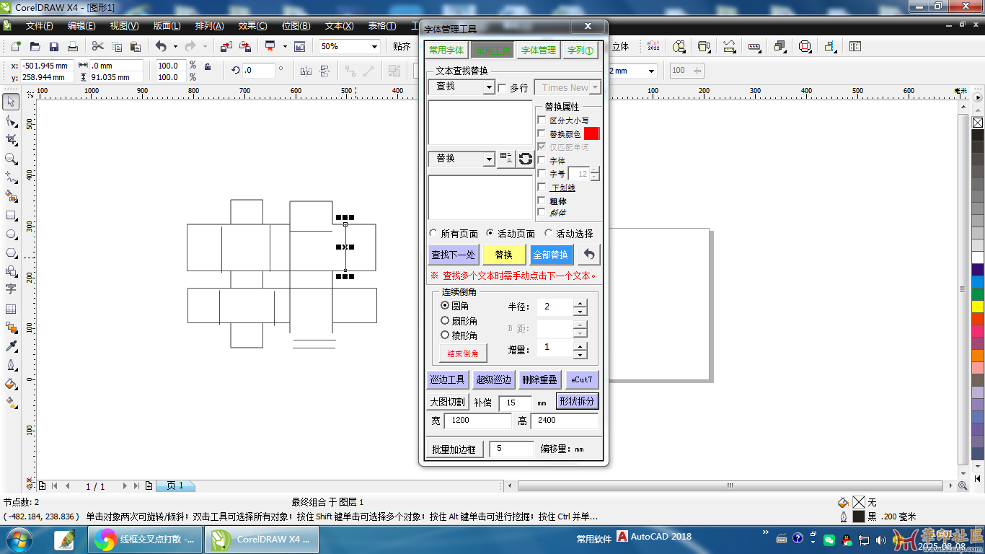Open the application launcher dropdown arrow
985x554 pixels.
click(285, 46)
